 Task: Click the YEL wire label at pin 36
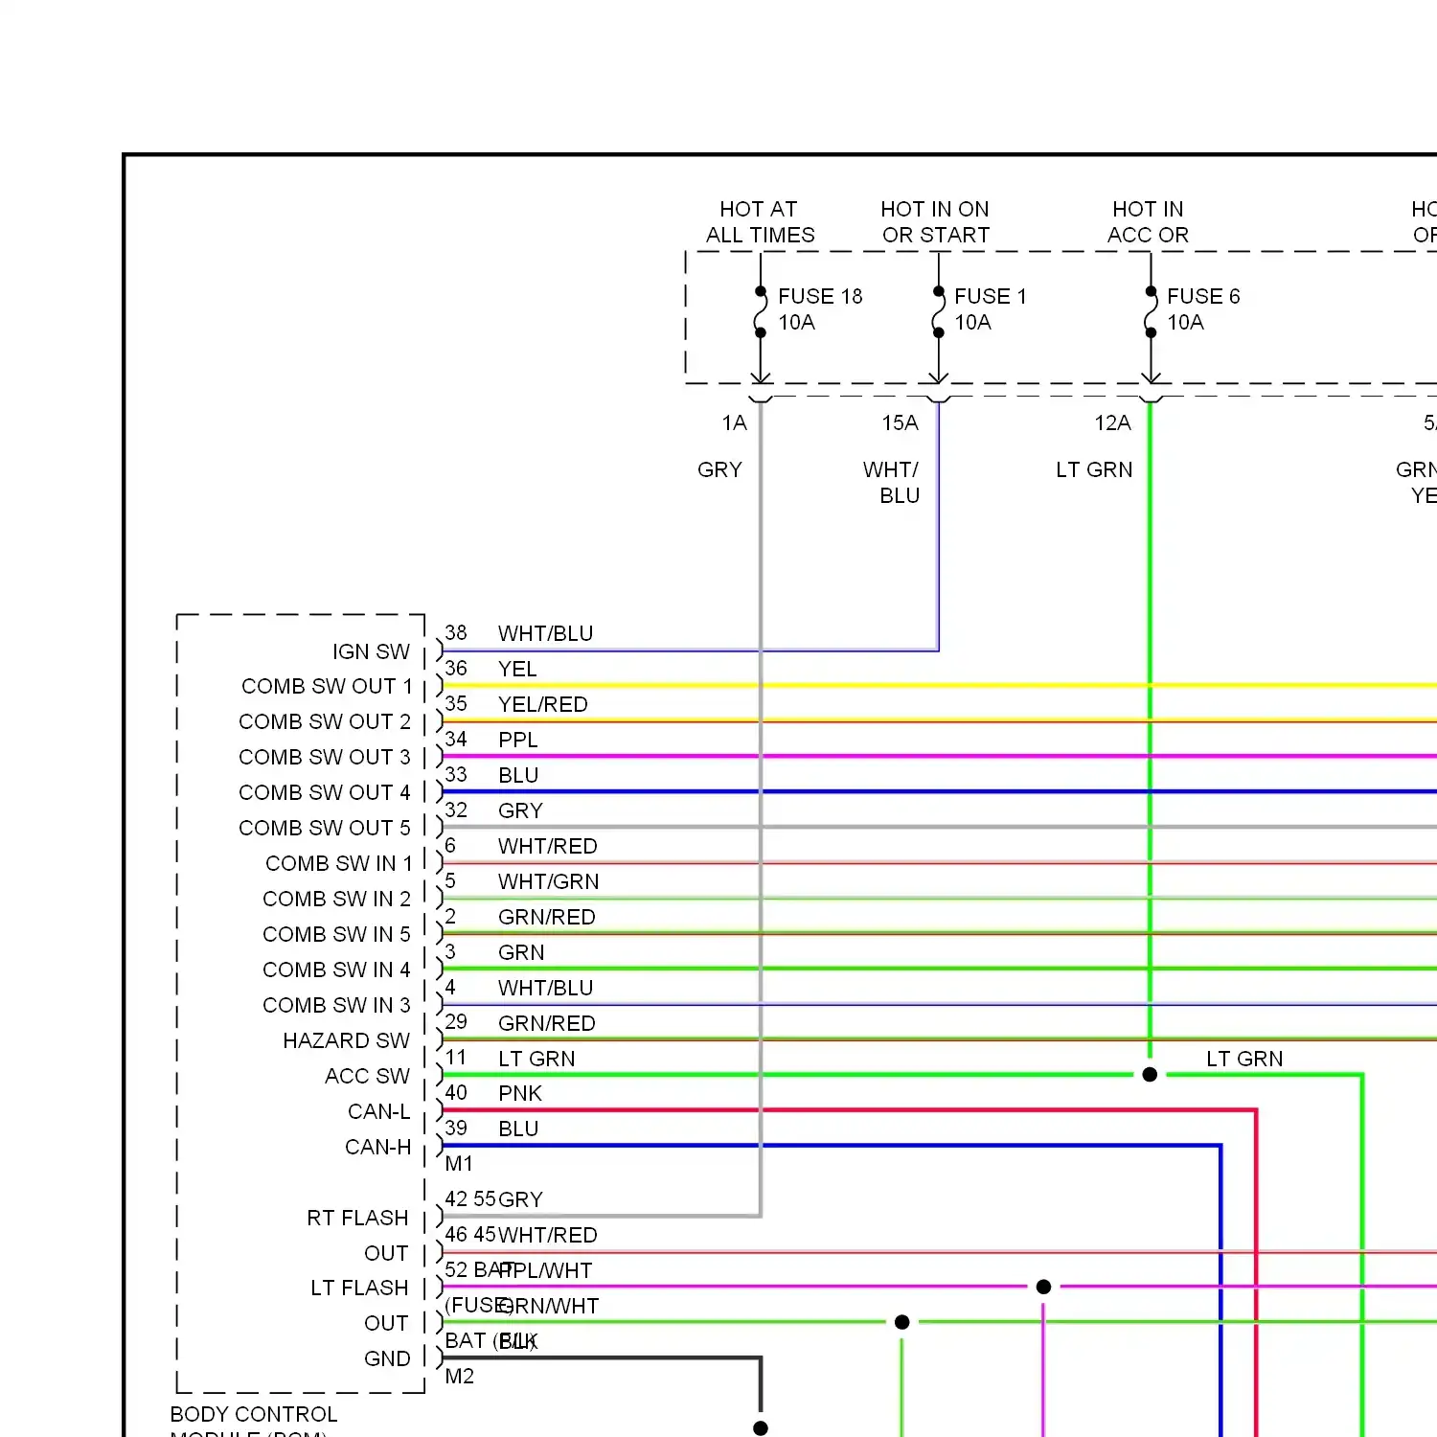point(517,670)
